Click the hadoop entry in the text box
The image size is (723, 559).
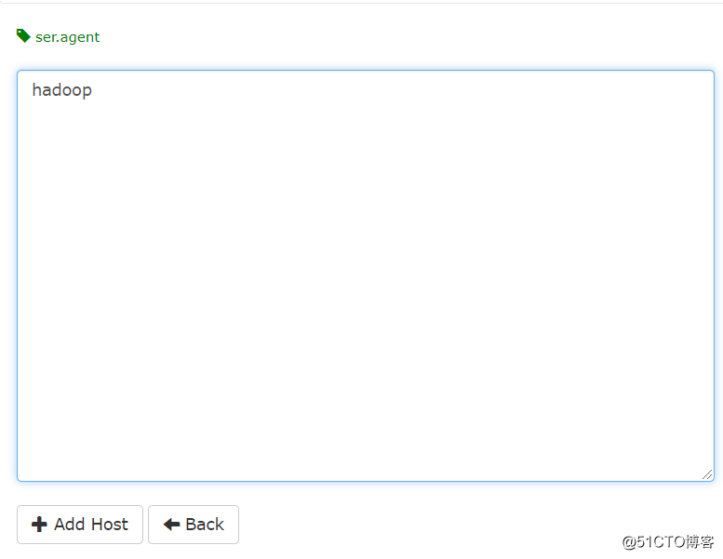[x=61, y=90]
